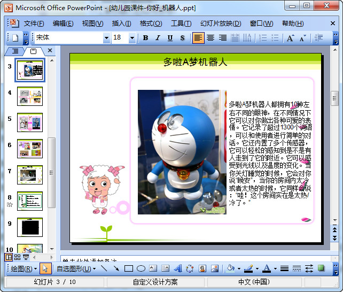Open the 格式(O) menu
The height and width of the screenshot is (292, 343).
pyautogui.click(x=151, y=24)
